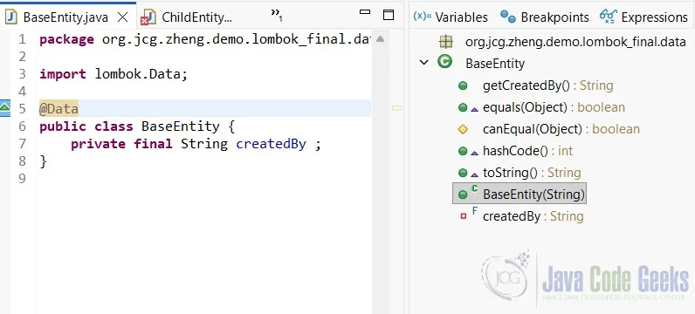Click the Variables view (x)= icon

pyautogui.click(x=423, y=17)
